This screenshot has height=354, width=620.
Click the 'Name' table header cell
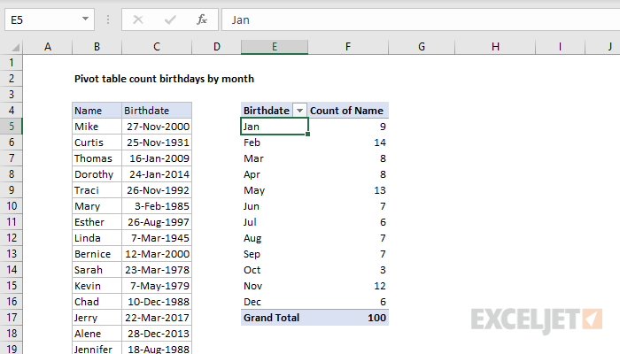click(x=97, y=111)
